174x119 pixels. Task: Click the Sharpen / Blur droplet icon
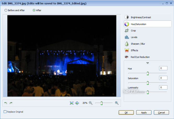point(127,44)
